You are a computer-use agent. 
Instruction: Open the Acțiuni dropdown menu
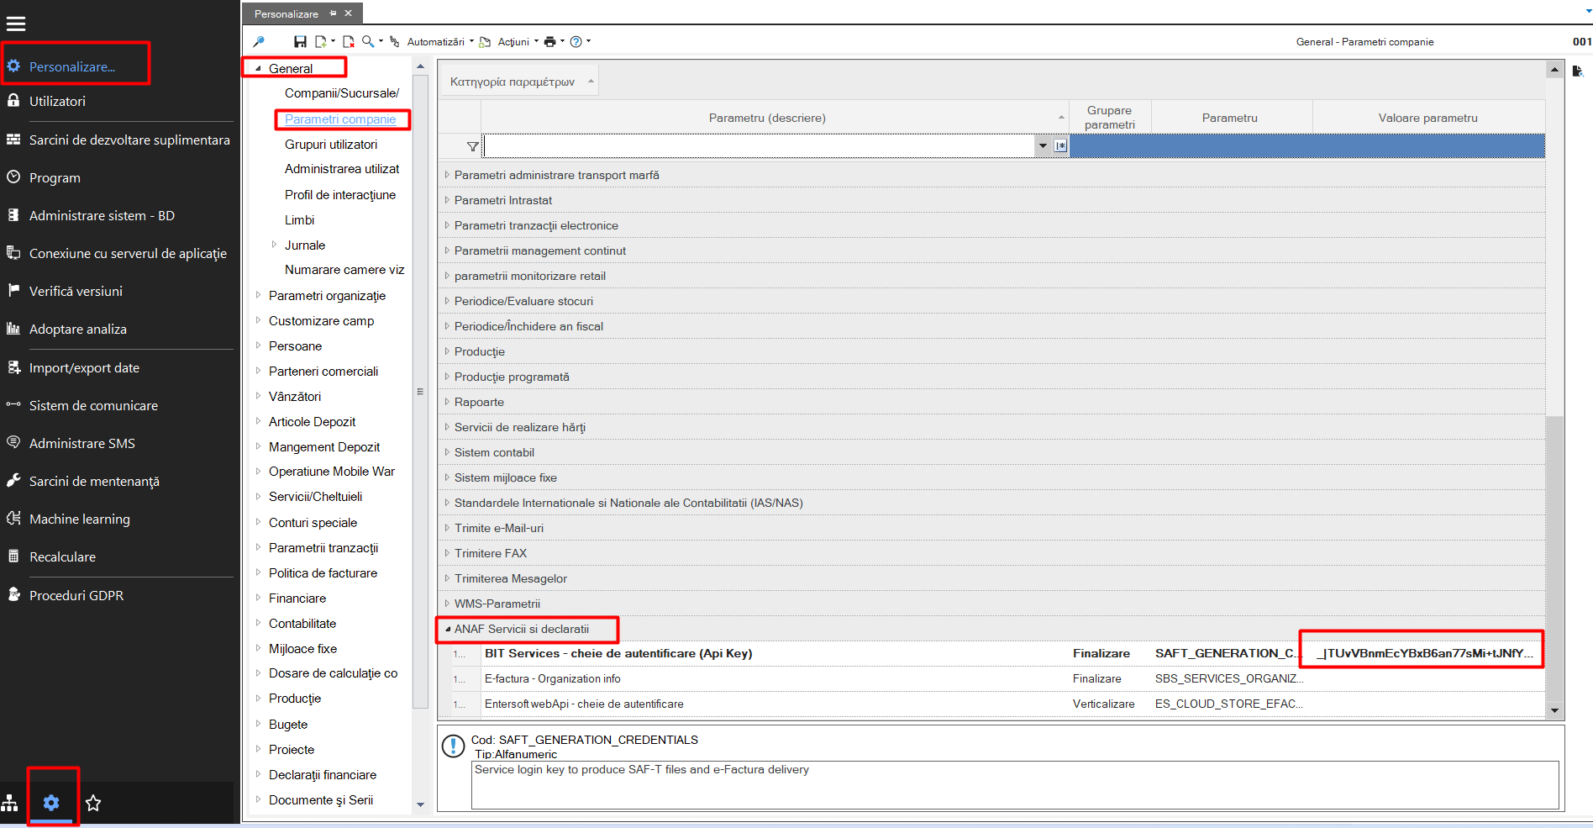[x=518, y=41]
